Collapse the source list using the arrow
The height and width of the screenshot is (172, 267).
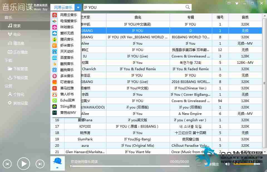tap(78, 7)
